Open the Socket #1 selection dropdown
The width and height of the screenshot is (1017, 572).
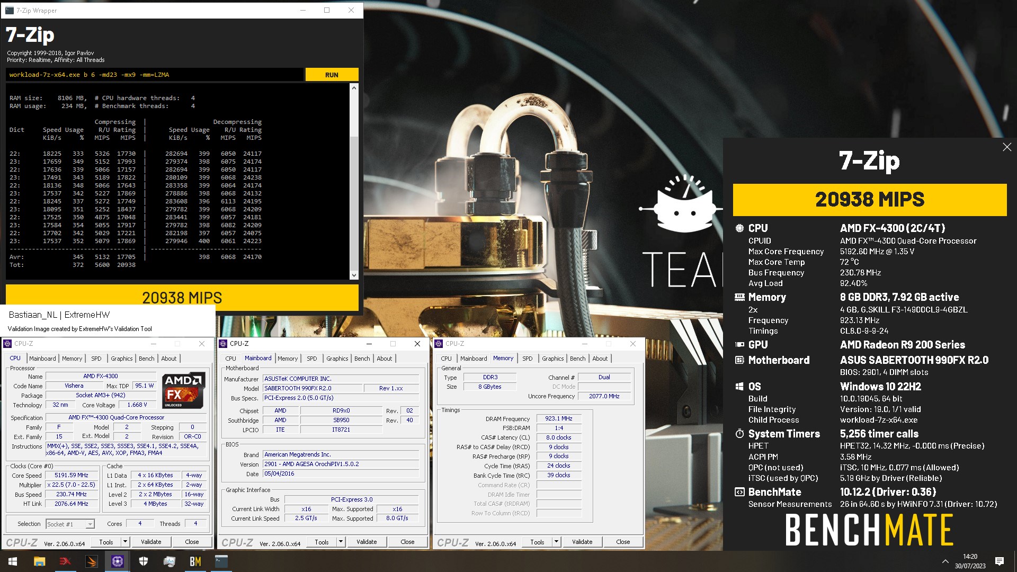pos(70,524)
